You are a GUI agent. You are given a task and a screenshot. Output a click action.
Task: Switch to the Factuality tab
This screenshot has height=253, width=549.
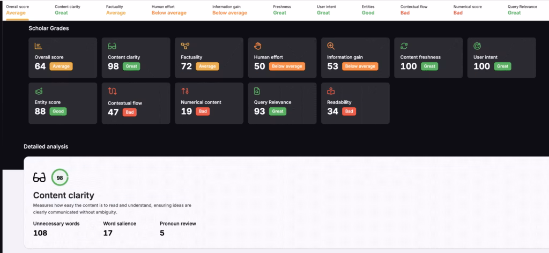[115, 10]
